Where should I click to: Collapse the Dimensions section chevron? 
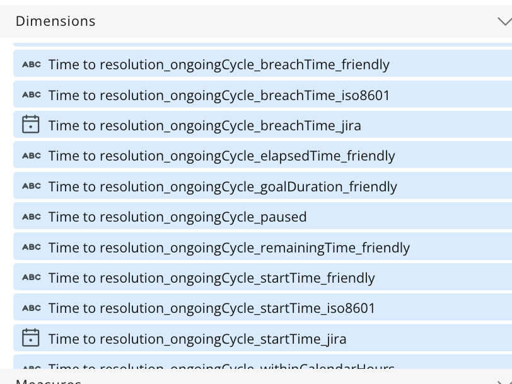point(505,21)
